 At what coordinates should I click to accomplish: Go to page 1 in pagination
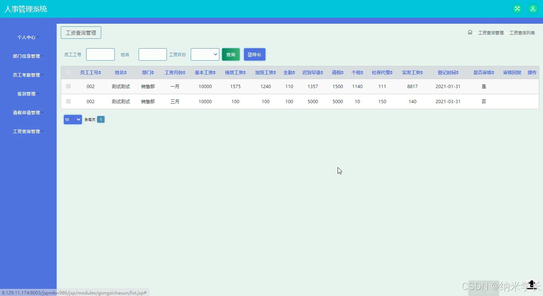[x=101, y=119]
